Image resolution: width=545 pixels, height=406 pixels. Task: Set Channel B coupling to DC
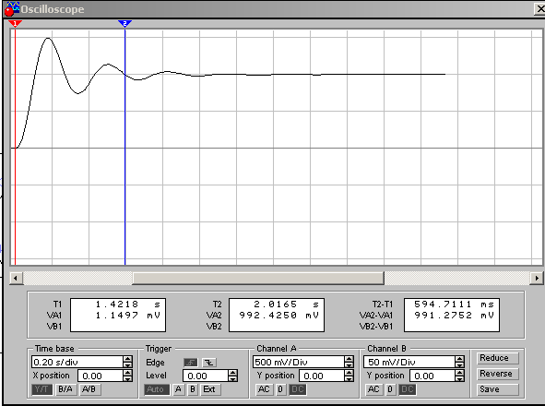click(x=408, y=389)
